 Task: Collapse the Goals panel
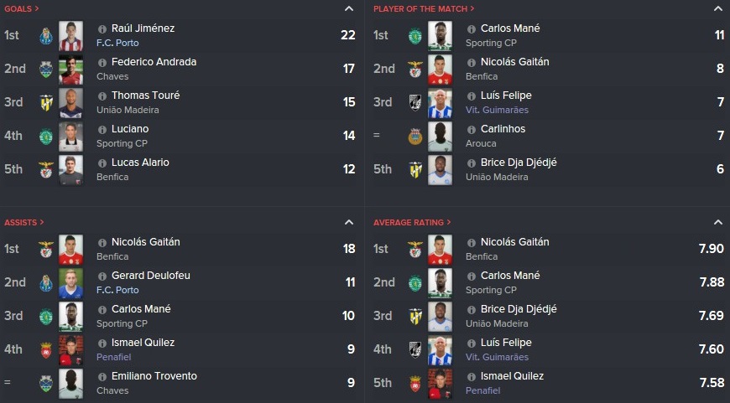349,8
